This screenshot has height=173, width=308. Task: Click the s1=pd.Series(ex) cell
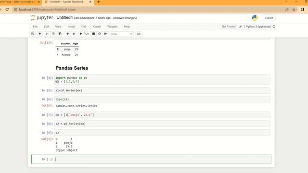162,90
